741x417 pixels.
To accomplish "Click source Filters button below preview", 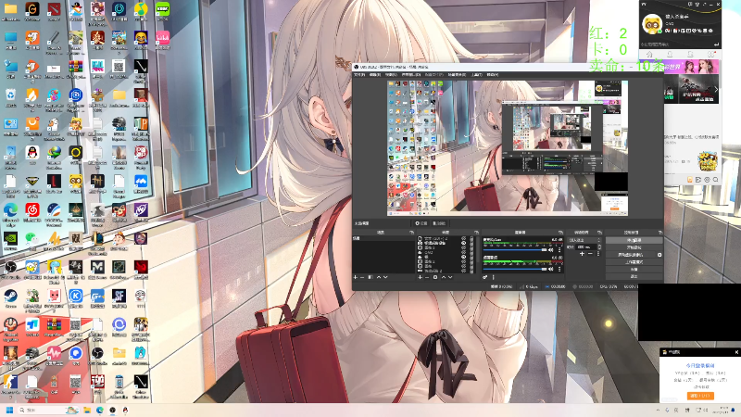I will point(439,223).
